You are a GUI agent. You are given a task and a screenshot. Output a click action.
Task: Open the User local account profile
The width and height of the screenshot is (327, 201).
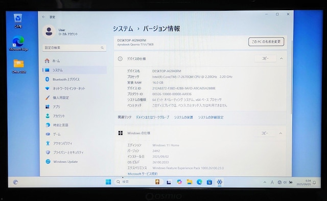[60, 32]
